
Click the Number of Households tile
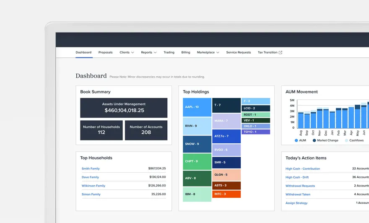click(101, 130)
